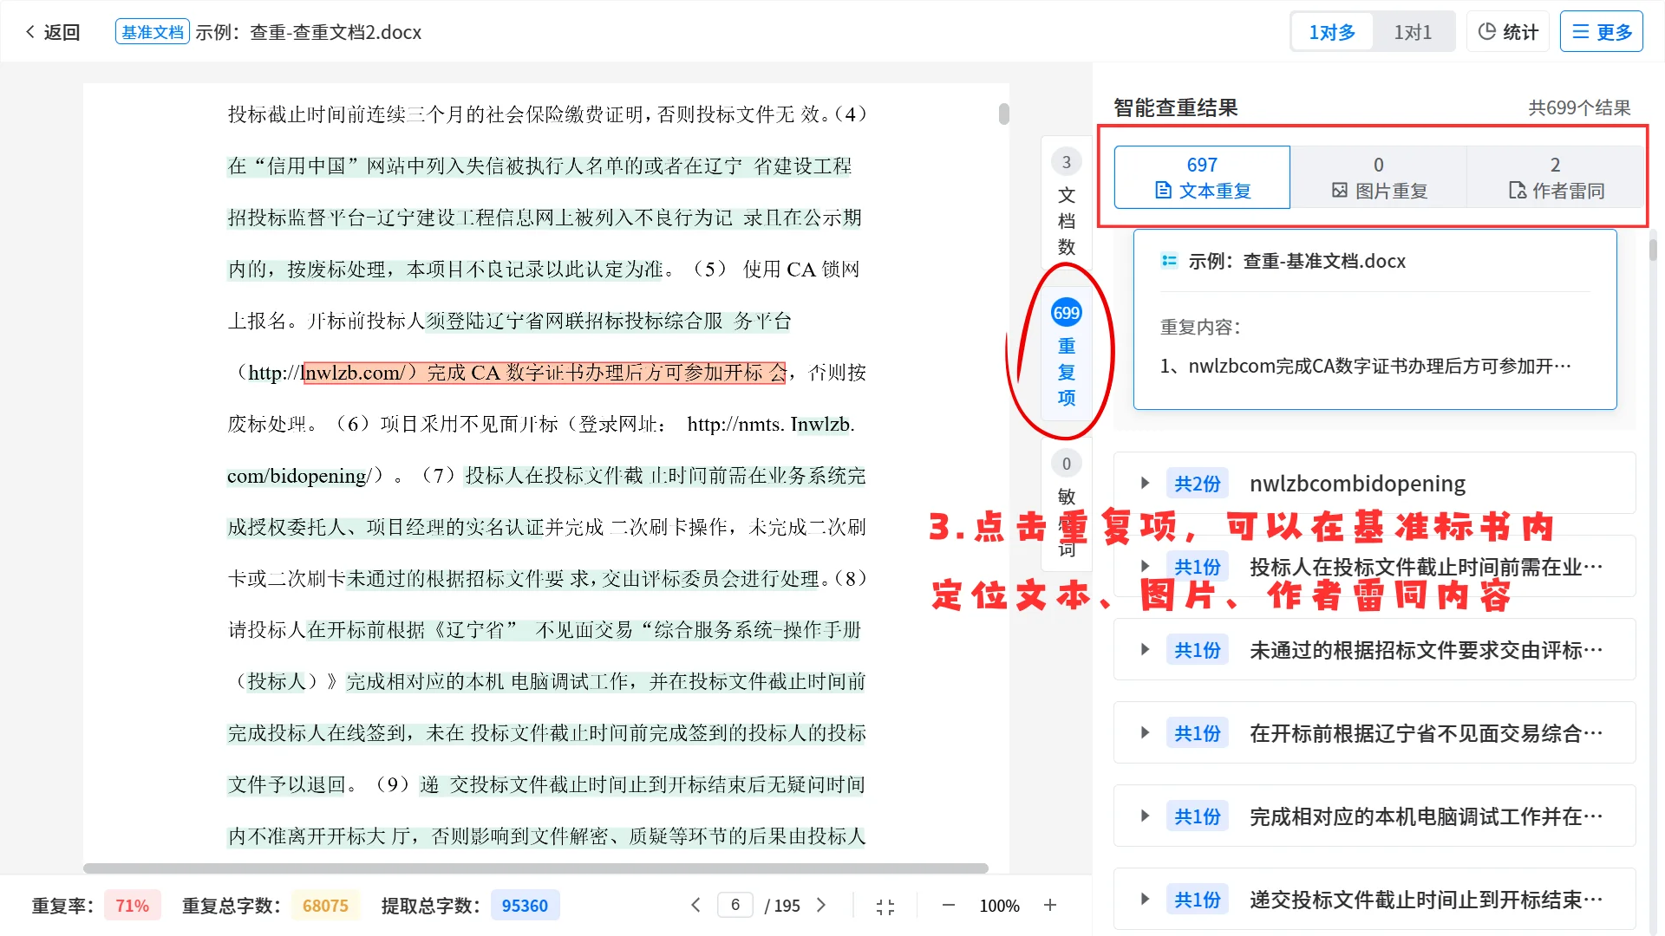This screenshot has width=1665, height=936.
Task: Edit the page number input field
Action: pos(735,905)
